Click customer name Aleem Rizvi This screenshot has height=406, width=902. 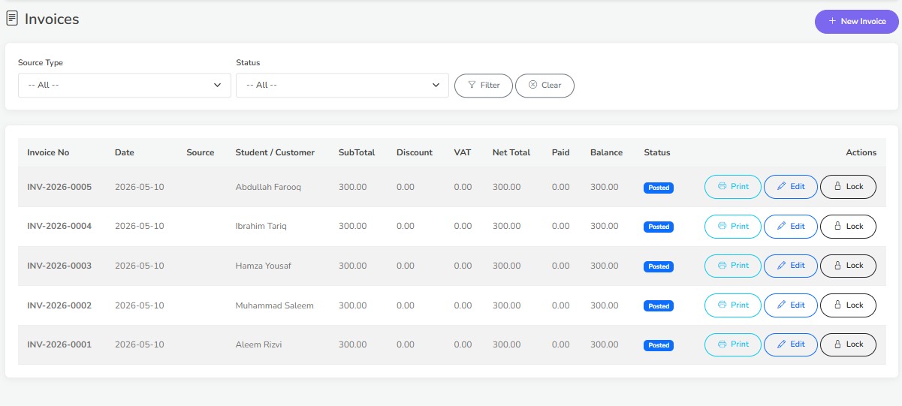[x=258, y=344]
